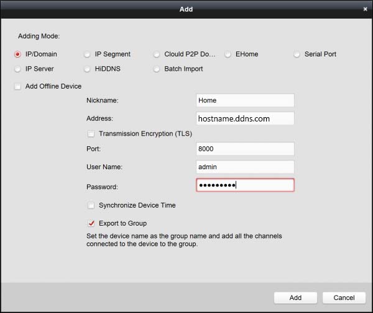Toggle Transmission Encryption (TLS) checkbox

click(91, 134)
